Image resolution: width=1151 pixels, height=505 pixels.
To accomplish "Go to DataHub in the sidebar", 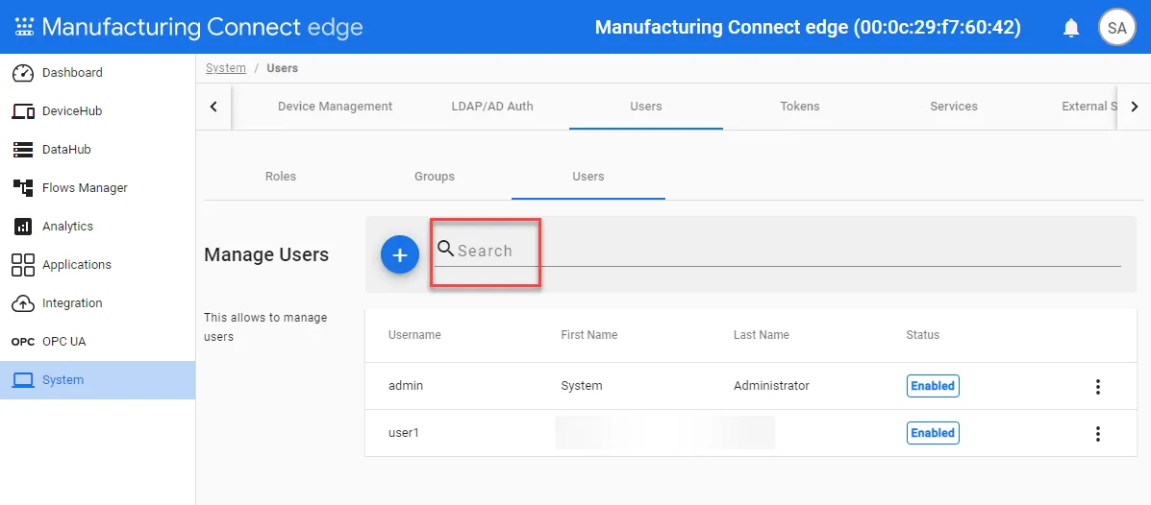I will pos(98,150).
